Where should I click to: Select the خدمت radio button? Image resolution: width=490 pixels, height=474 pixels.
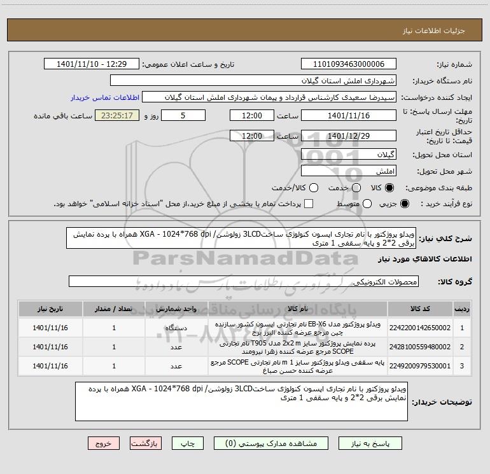pyautogui.click(x=356, y=188)
